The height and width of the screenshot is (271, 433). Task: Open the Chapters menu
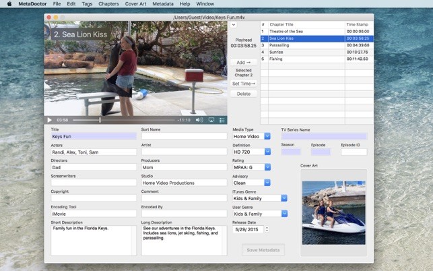point(108,4)
